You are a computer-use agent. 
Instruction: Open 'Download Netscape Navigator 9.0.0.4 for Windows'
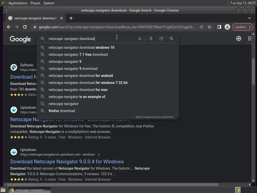[67, 162]
